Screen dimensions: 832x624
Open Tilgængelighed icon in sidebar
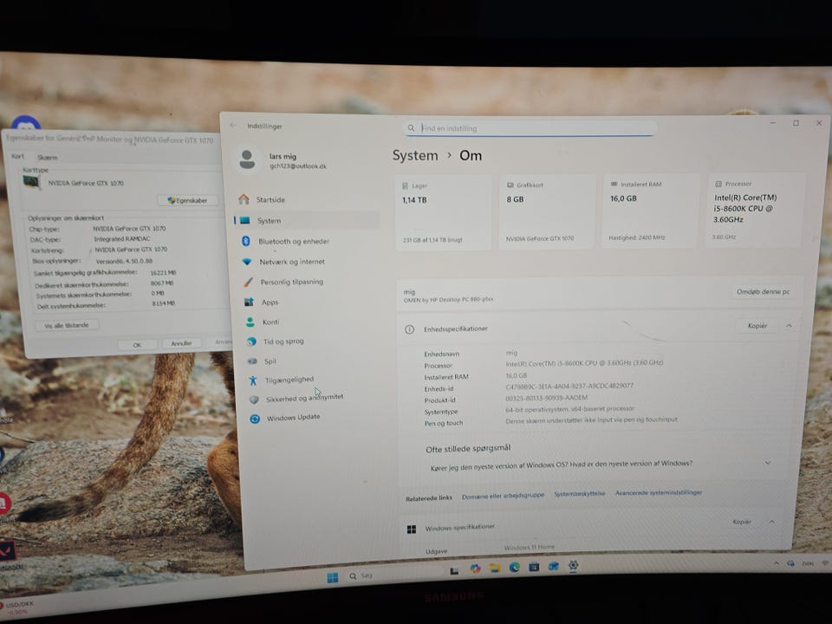pos(253,380)
